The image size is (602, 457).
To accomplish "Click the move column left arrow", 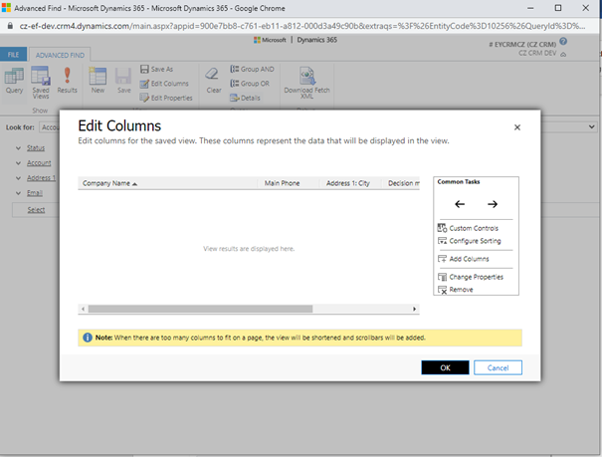I will click(459, 204).
